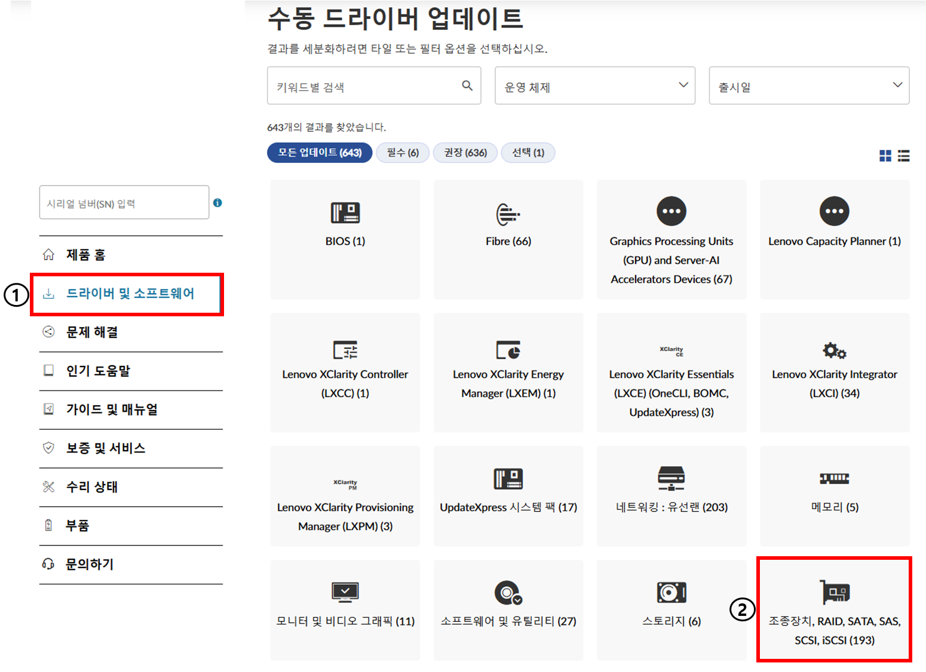Click the XClarity Controller icon
Screen dimensions: 926x672
click(345, 350)
